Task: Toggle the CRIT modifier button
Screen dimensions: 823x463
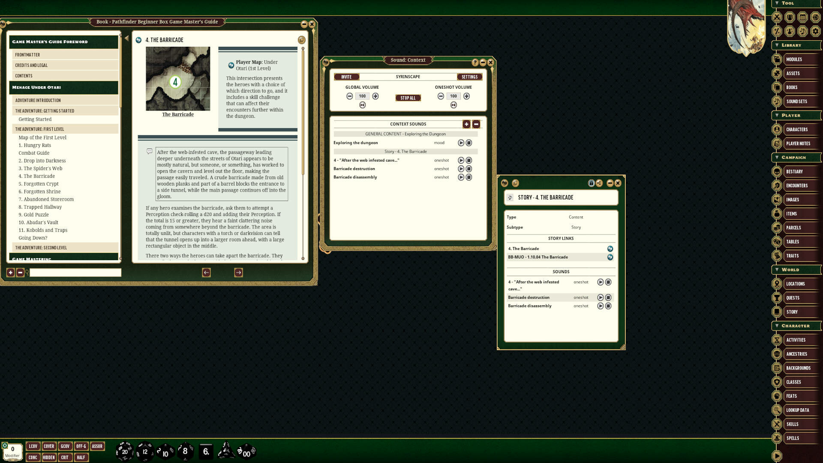Action: (x=65, y=457)
